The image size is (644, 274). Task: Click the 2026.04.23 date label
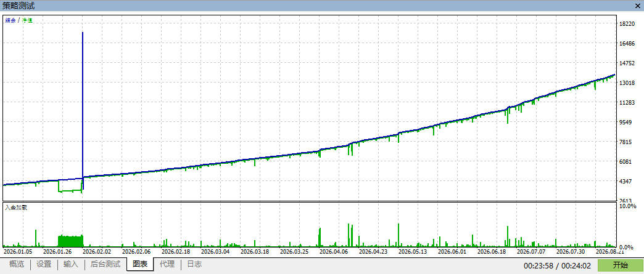[x=373, y=252]
